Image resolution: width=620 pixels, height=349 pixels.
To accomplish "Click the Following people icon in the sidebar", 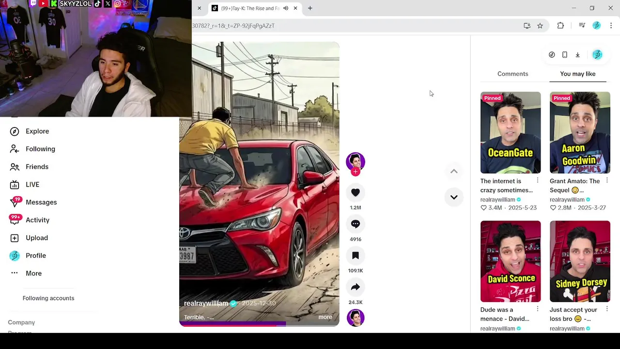I will click(x=15, y=149).
